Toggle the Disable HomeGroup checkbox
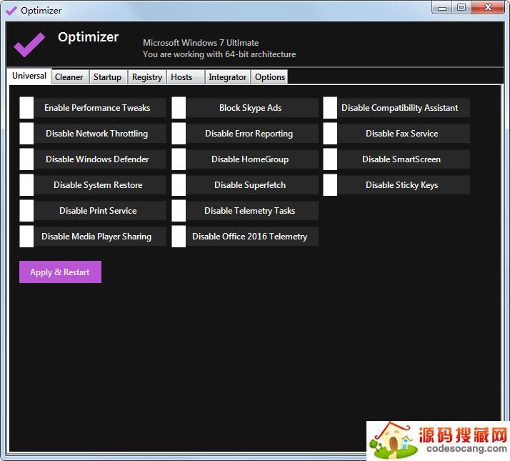 (179, 159)
